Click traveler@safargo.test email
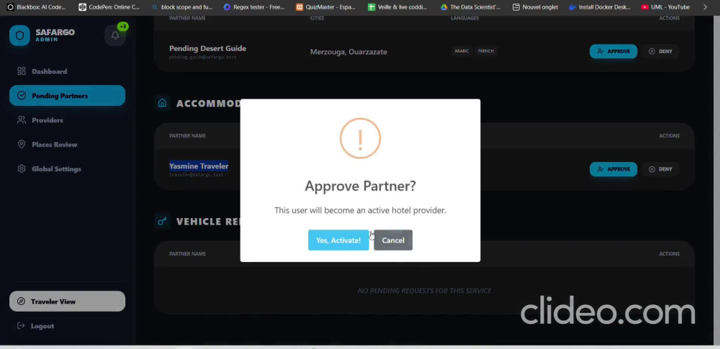This screenshot has width=720, height=349. coord(196,175)
